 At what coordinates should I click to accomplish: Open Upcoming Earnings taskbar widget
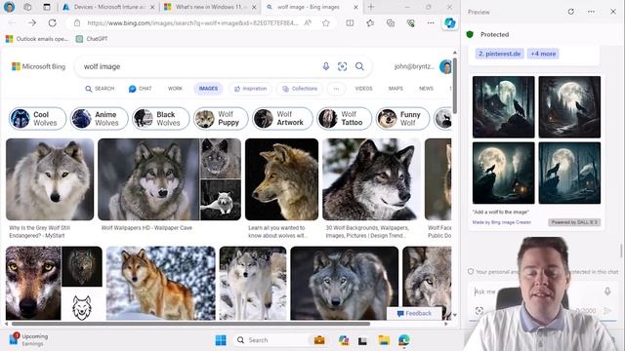(28, 339)
